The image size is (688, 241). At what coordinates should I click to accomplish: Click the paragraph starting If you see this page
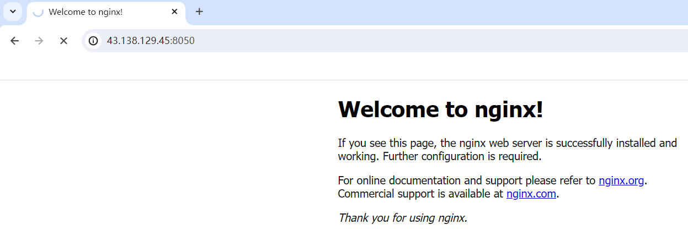pyautogui.click(x=507, y=150)
